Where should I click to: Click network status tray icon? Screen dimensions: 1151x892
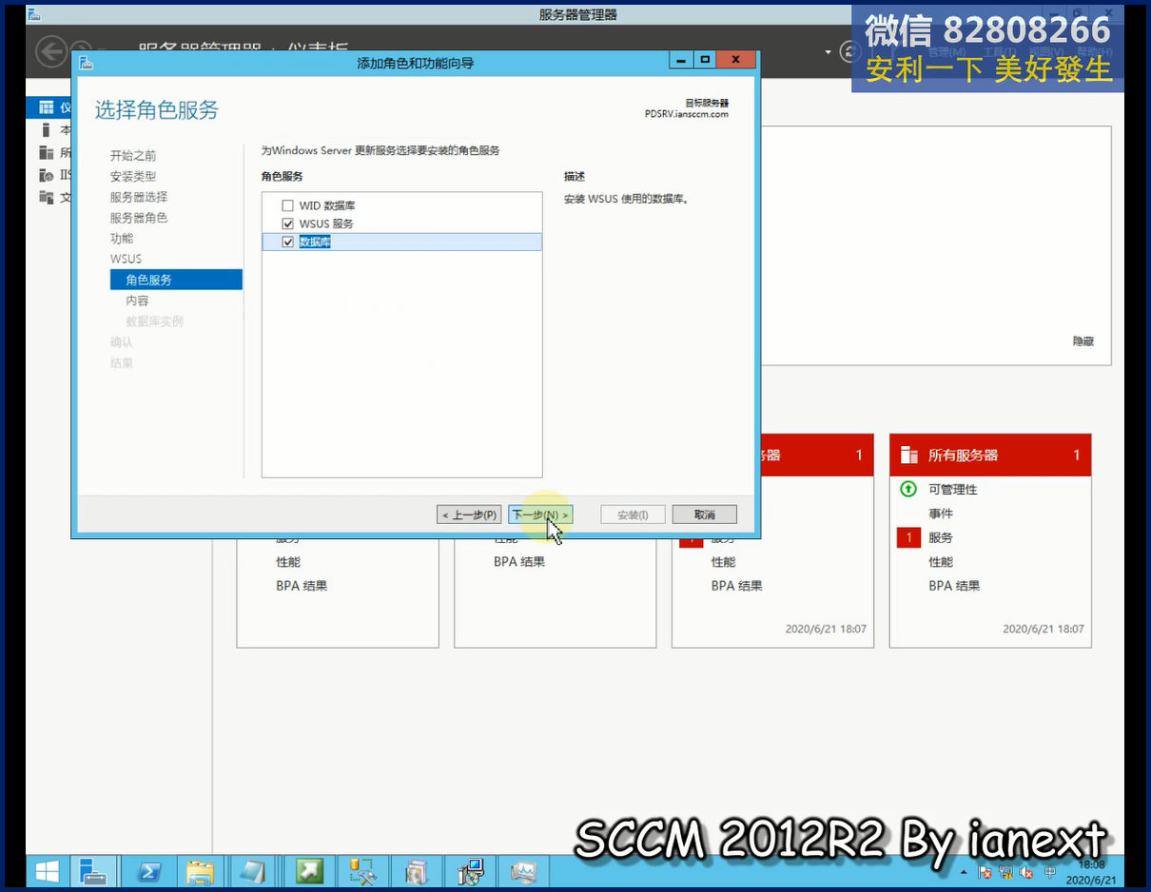tap(1005, 872)
